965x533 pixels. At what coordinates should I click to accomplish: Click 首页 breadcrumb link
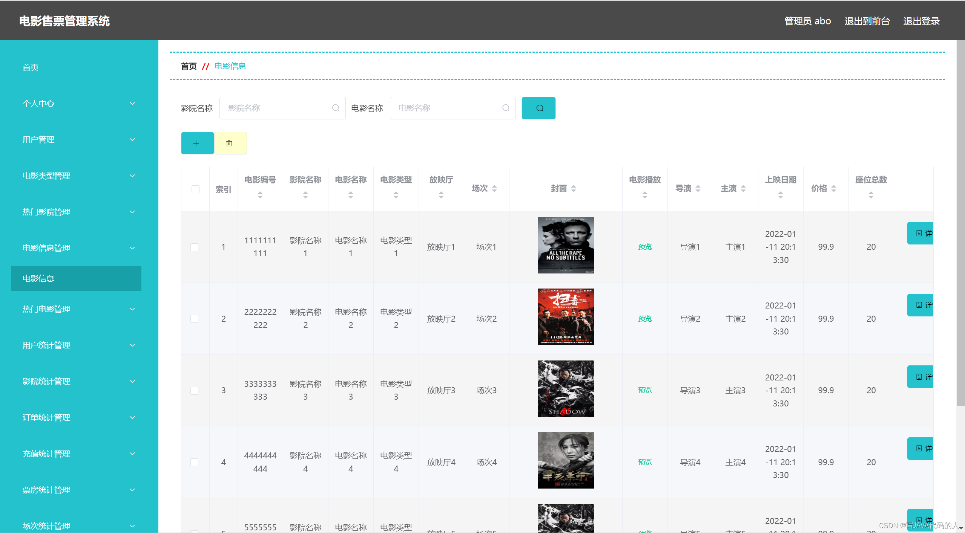pos(189,66)
